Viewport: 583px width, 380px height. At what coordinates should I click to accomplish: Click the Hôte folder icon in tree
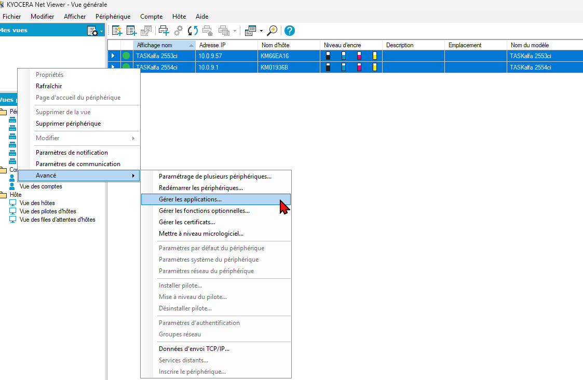(x=3, y=195)
